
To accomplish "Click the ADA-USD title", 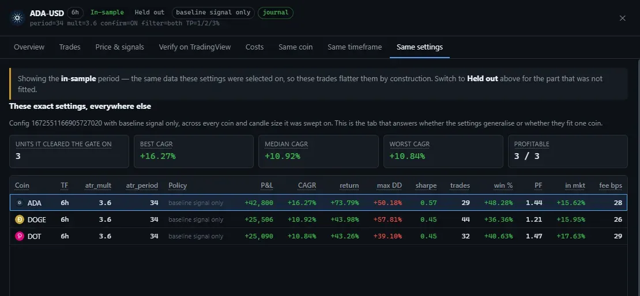I will click(x=47, y=13).
